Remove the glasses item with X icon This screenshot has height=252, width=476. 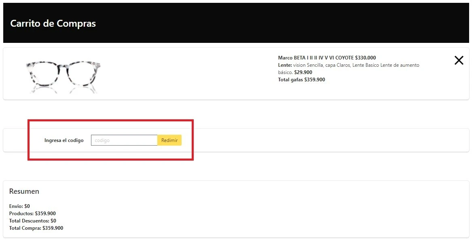[459, 61]
